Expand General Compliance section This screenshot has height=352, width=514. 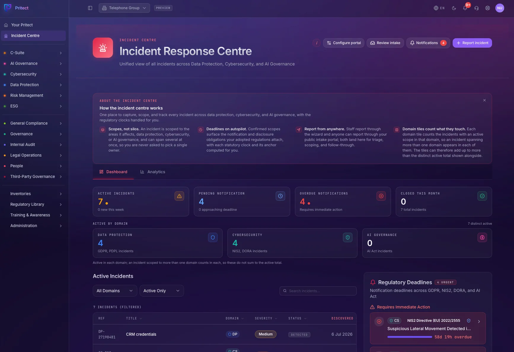[33, 123]
